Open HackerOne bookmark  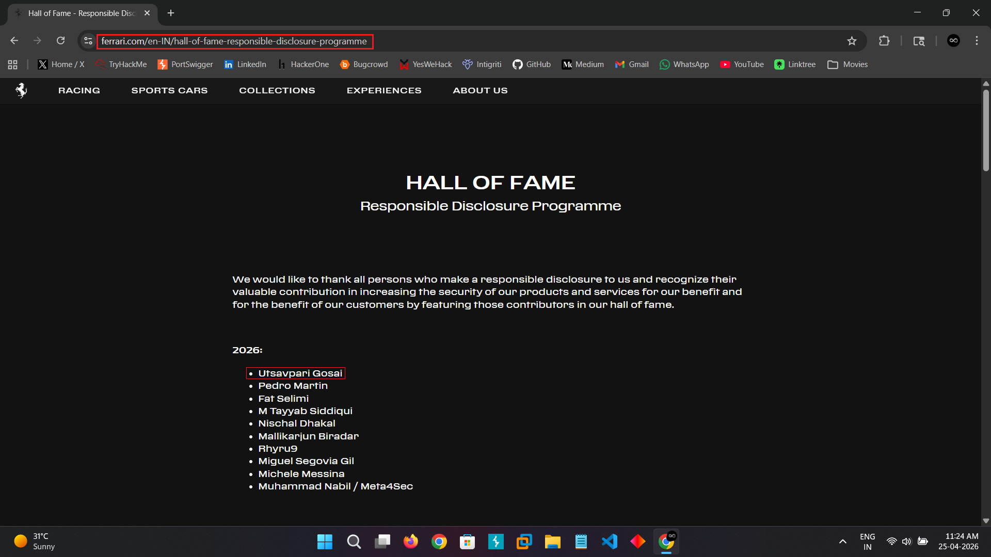pos(303,64)
